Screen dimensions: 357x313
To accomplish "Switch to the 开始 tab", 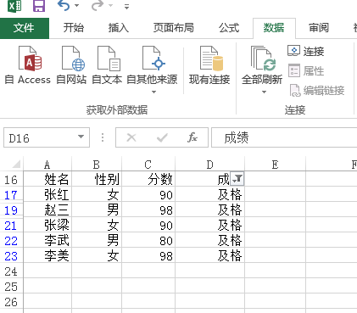I will [74, 28].
